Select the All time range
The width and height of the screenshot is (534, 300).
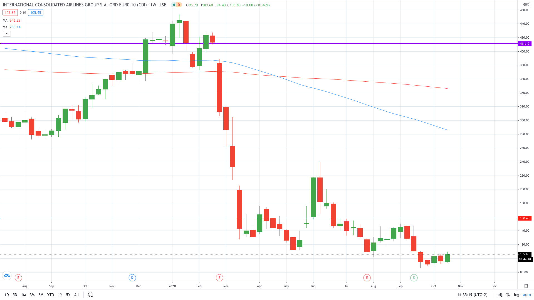(77, 295)
